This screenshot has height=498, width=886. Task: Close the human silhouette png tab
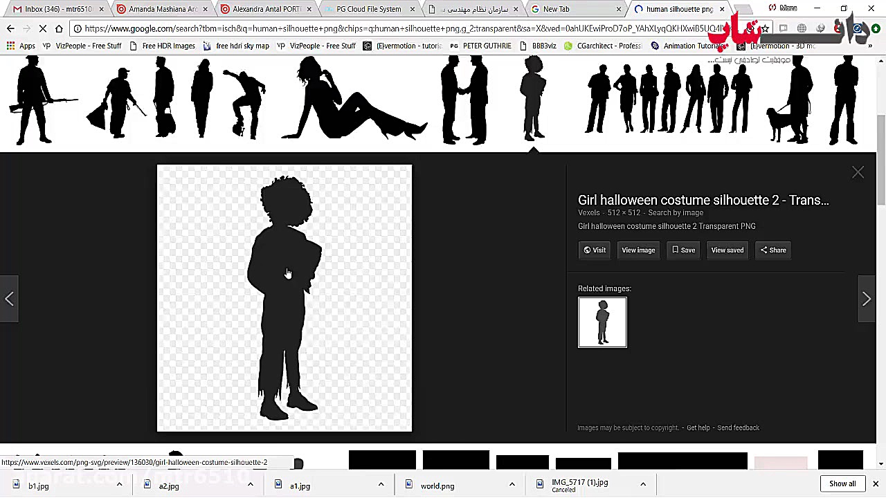click(x=722, y=9)
